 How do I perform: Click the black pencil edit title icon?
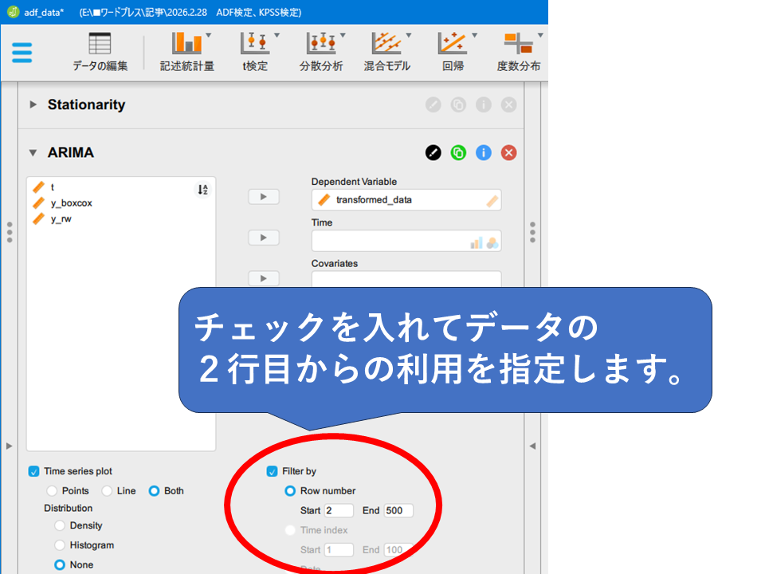point(433,152)
